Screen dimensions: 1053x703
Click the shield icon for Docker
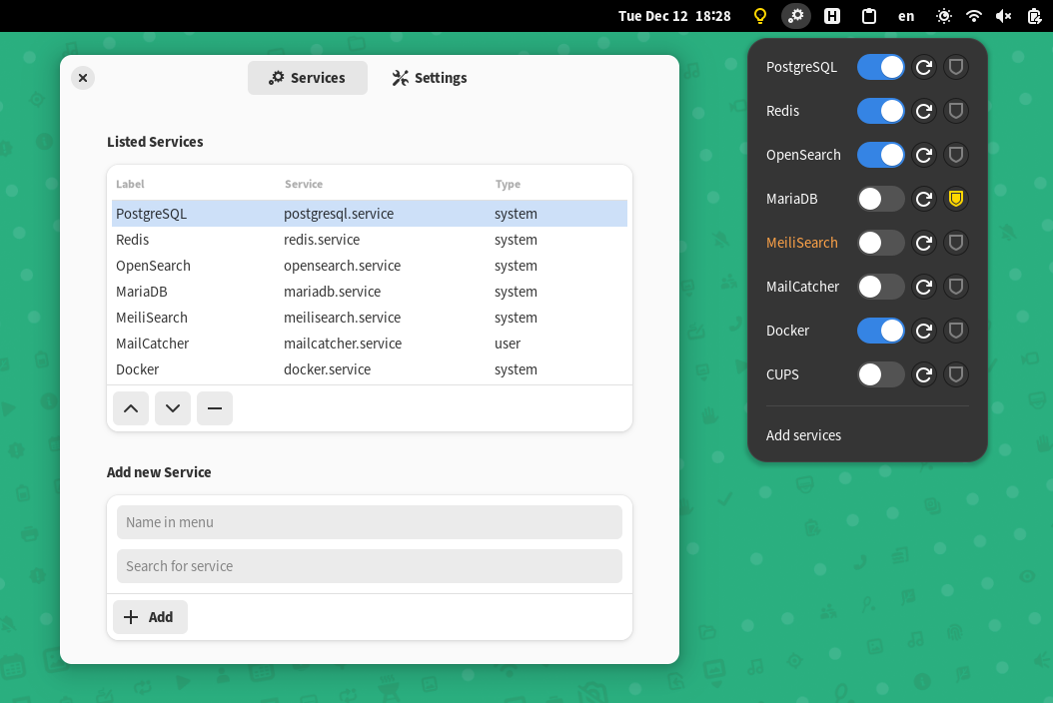(956, 331)
